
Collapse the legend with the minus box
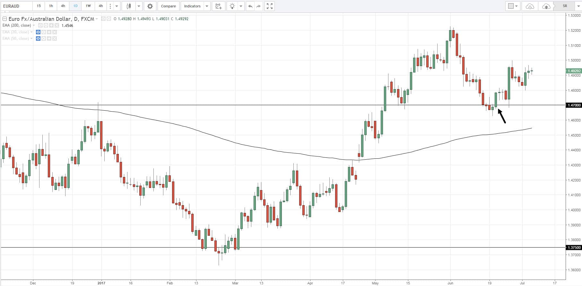click(x=4, y=19)
